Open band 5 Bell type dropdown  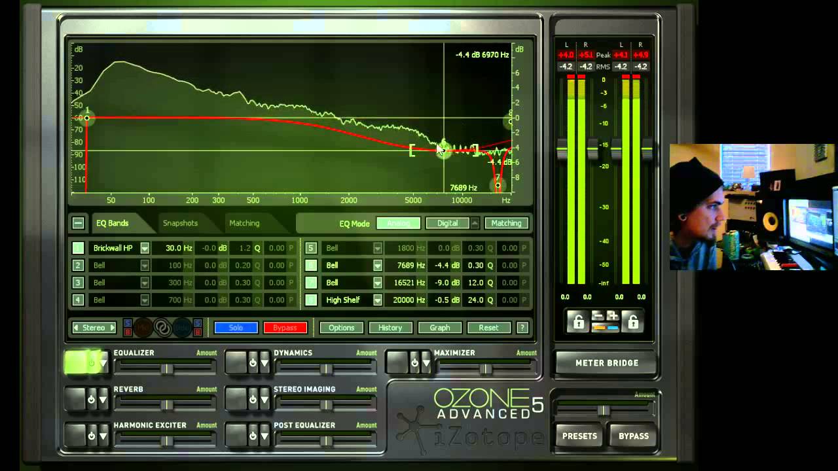377,248
